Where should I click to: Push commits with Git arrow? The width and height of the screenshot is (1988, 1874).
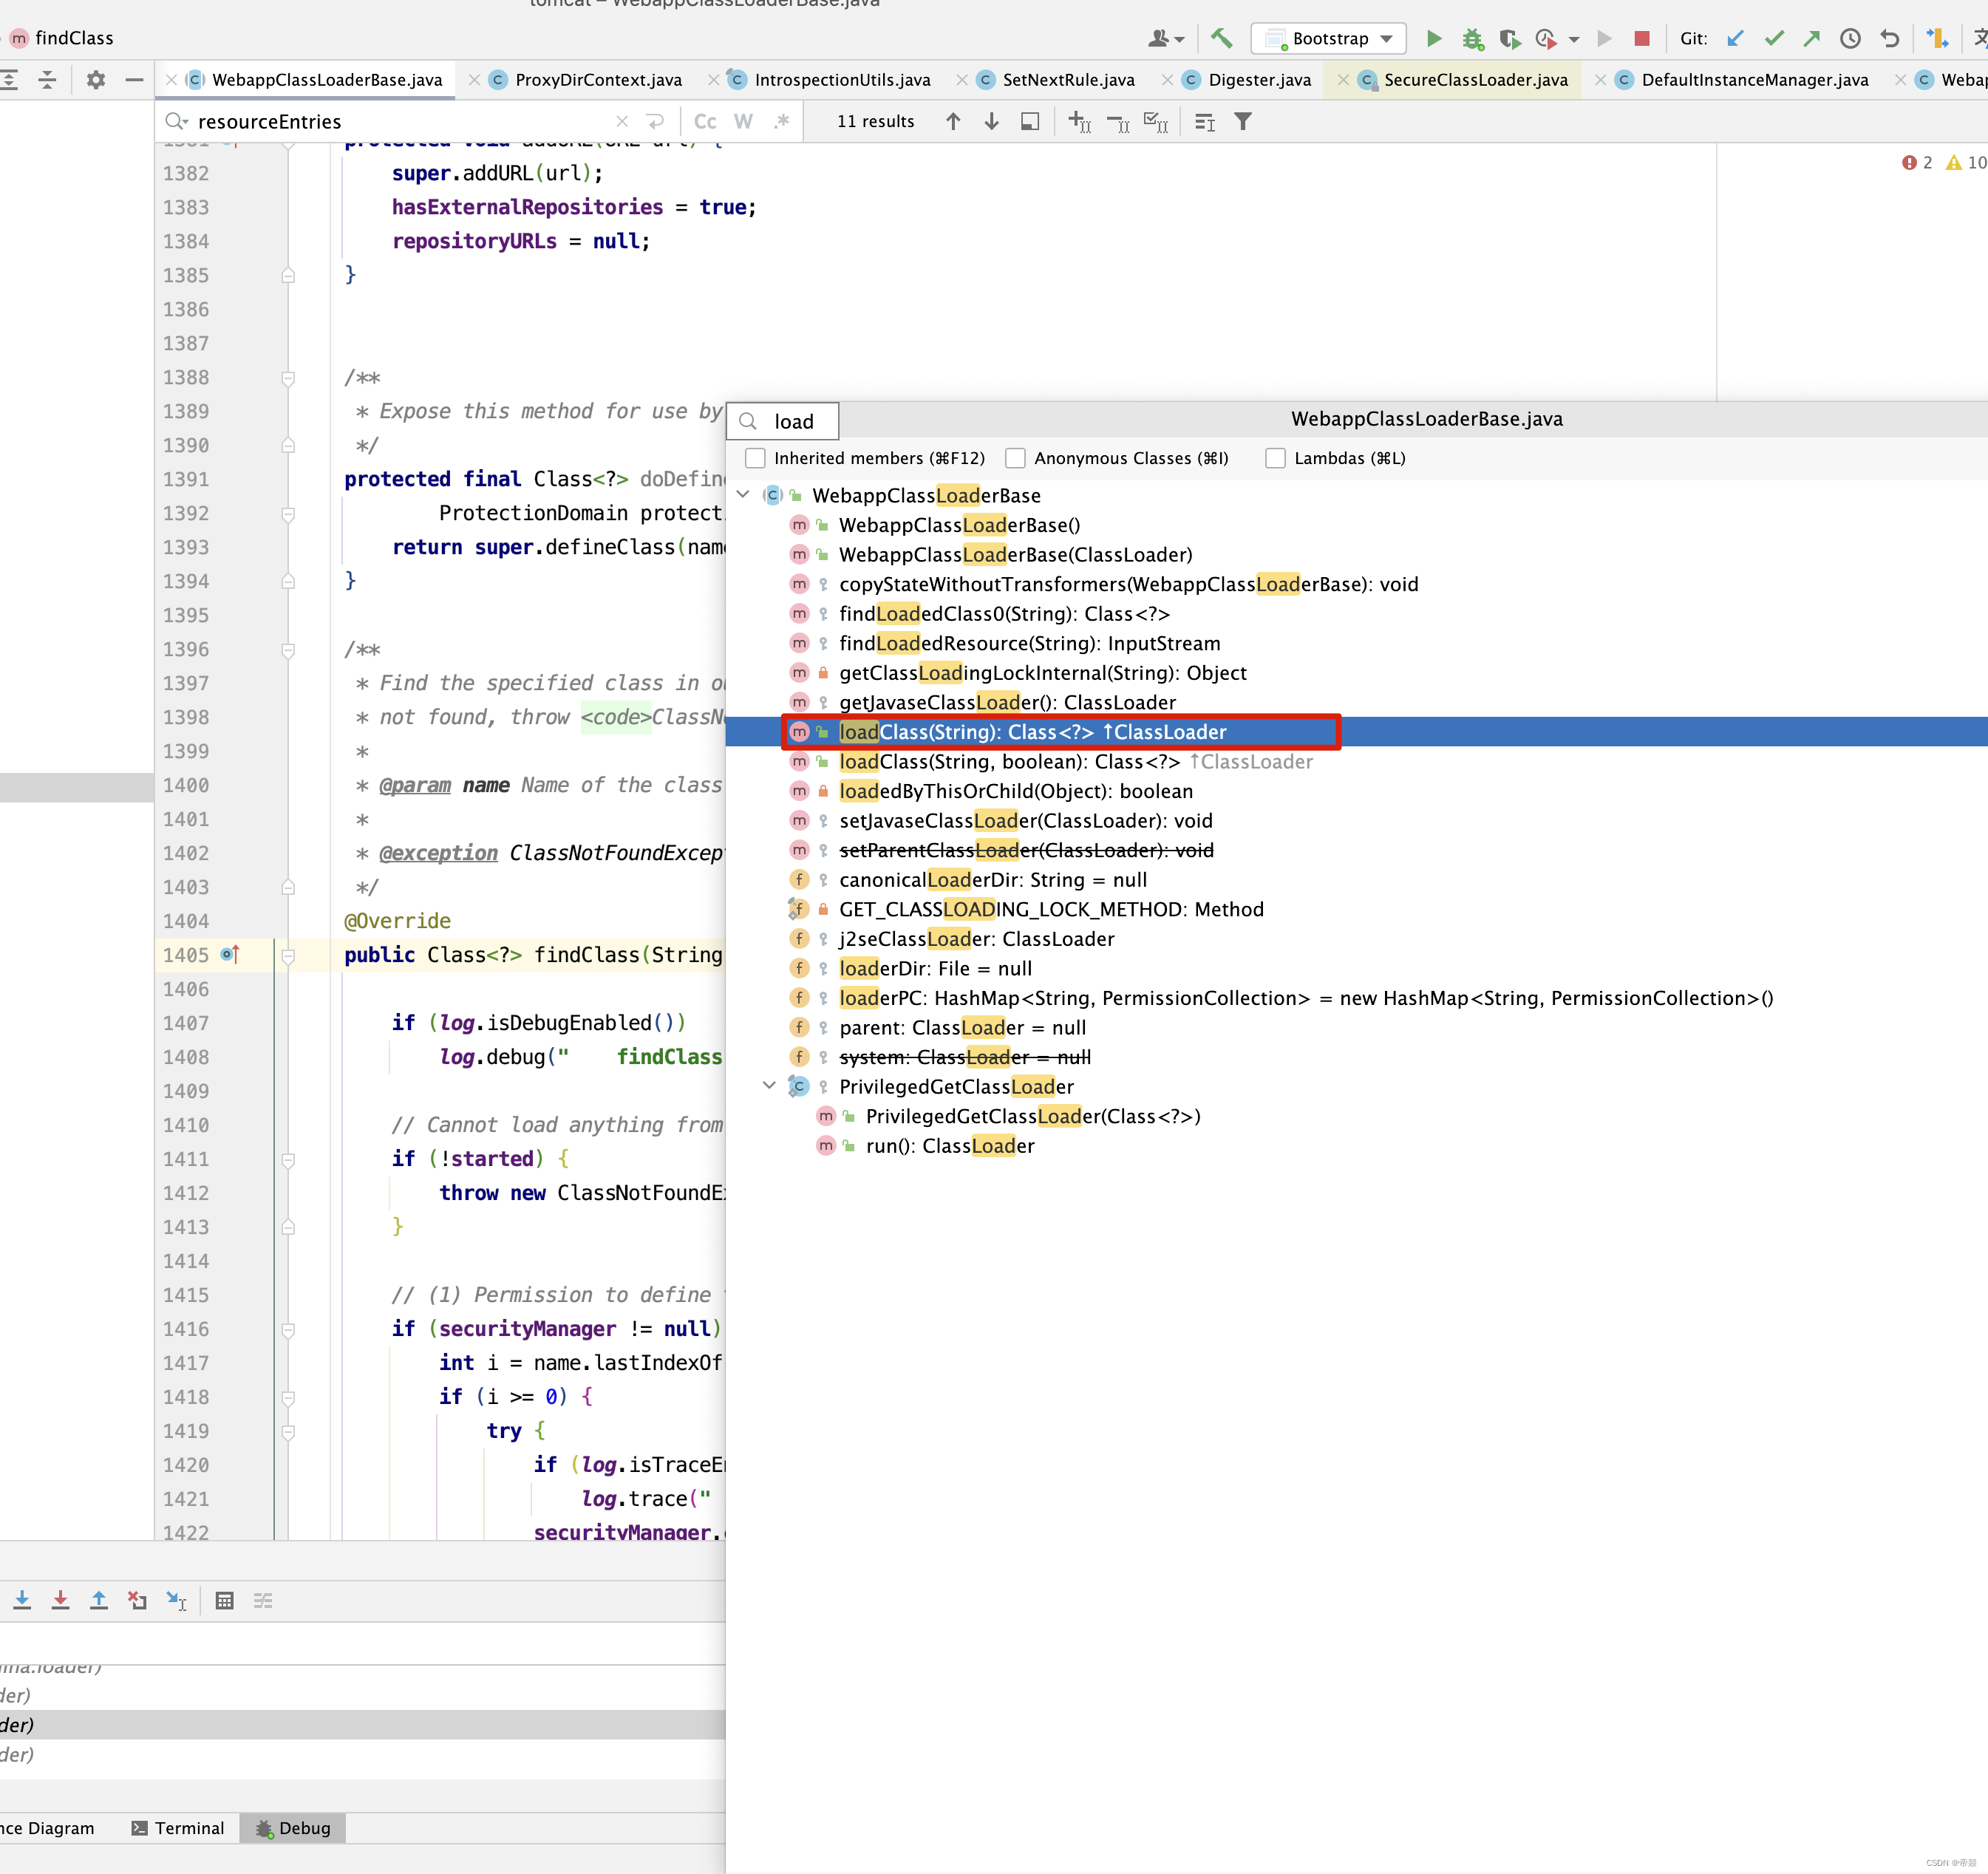point(1812,39)
